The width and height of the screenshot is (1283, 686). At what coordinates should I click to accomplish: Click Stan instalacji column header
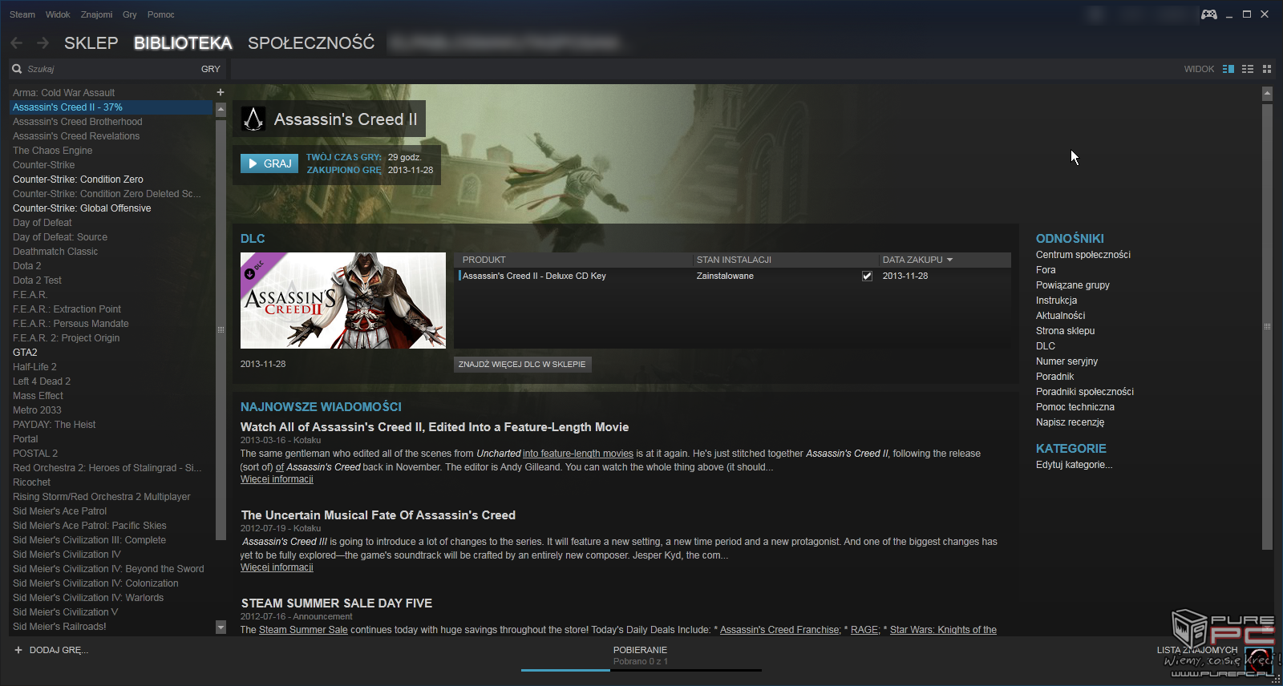tap(734, 260)
